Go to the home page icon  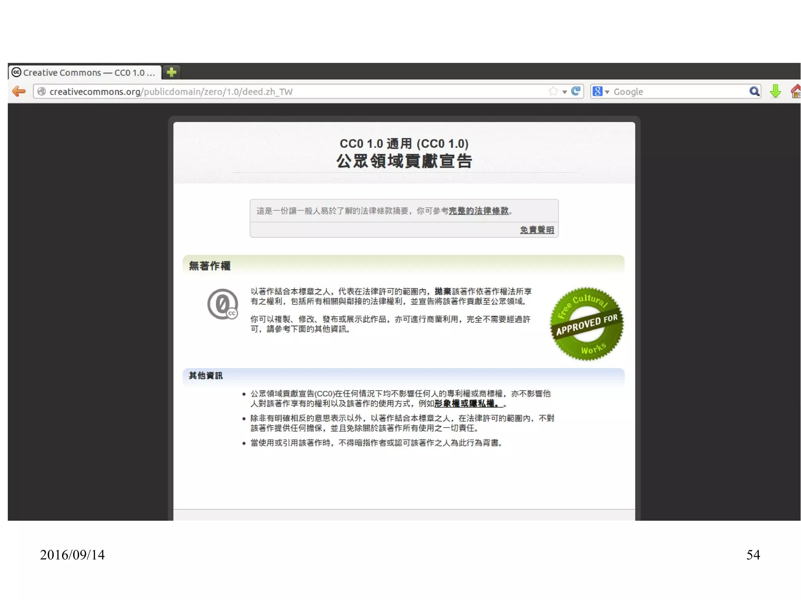point(796,91)
